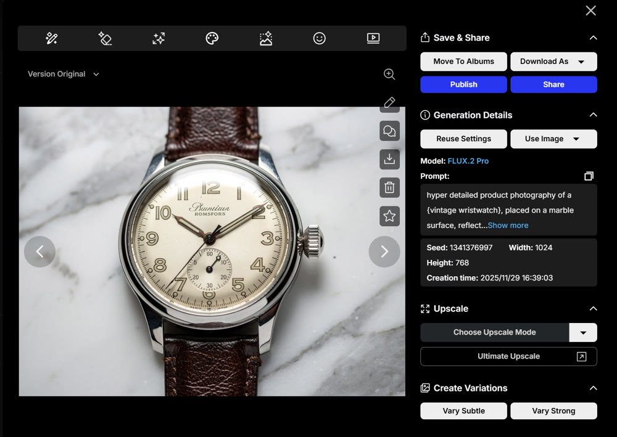Collapse the Save & Share section
The height and width of the screenshot is (437, 617).
[593, 38]
